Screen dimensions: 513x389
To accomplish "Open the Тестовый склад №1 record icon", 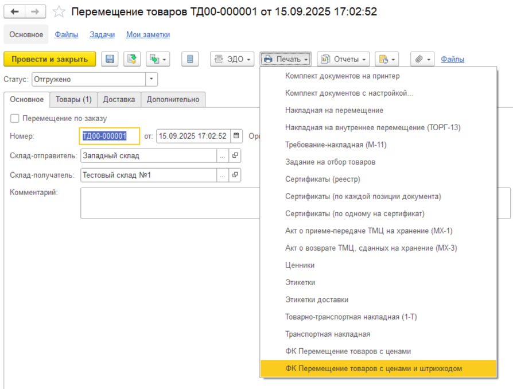I will (x=235, y=175).
